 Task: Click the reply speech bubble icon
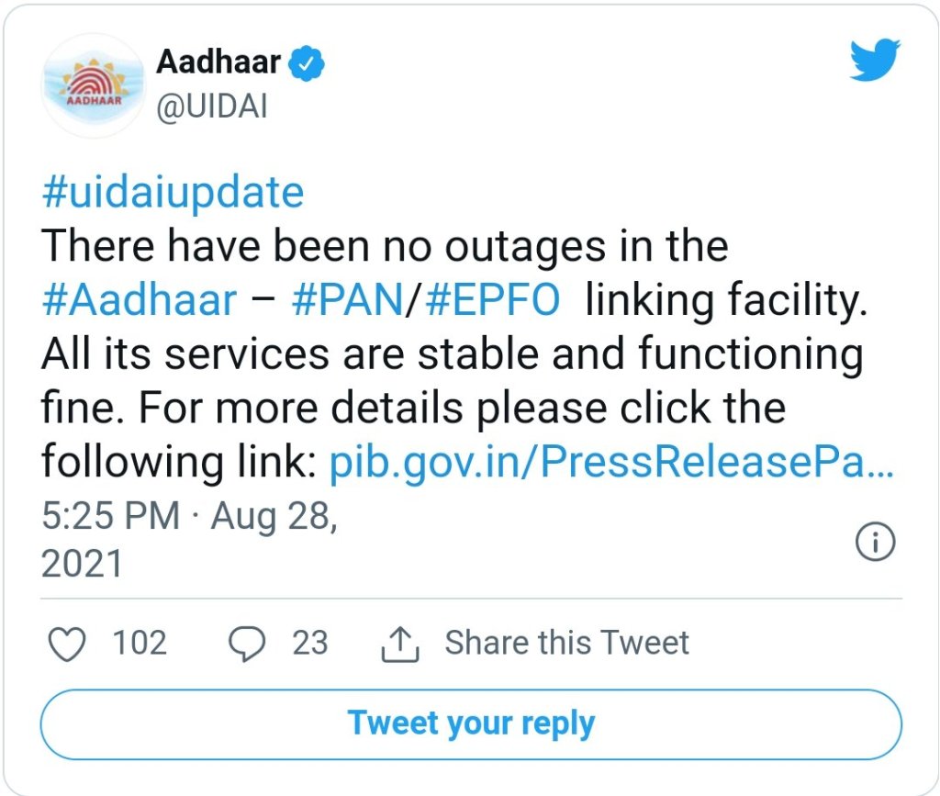246,644
